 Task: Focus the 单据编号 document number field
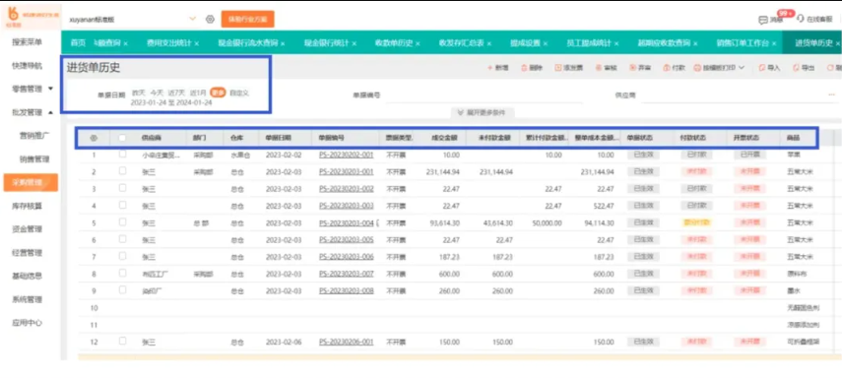point(484,95)
